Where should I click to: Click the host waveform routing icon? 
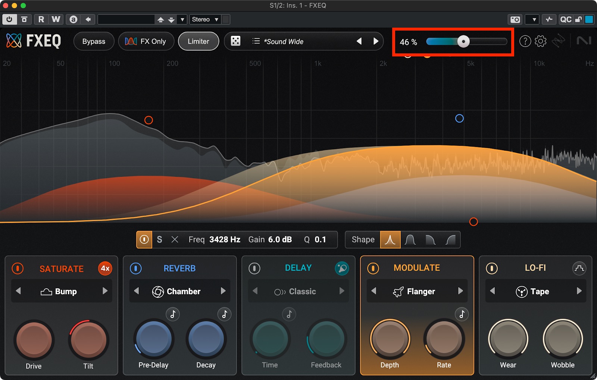pos(549,19)
